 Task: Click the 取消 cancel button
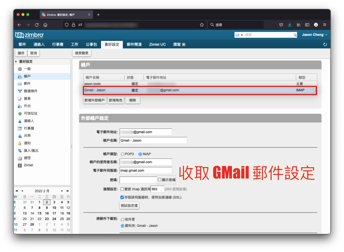tap(33, 53)
